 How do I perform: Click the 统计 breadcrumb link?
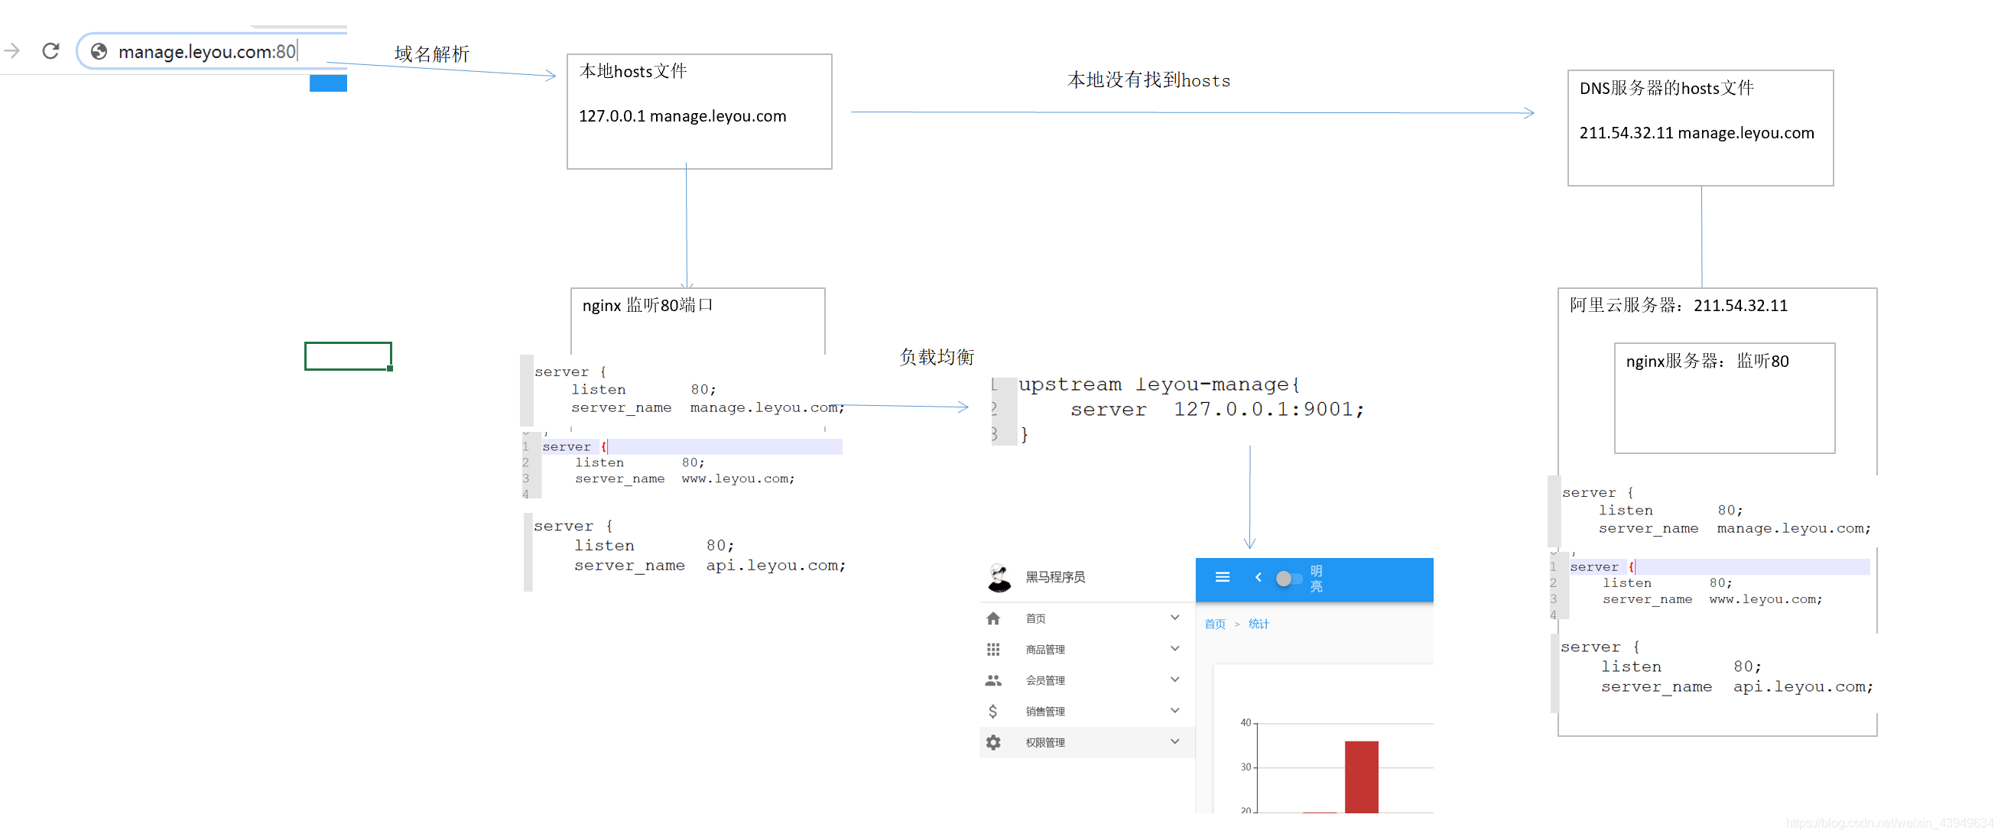coord(1259,625)
